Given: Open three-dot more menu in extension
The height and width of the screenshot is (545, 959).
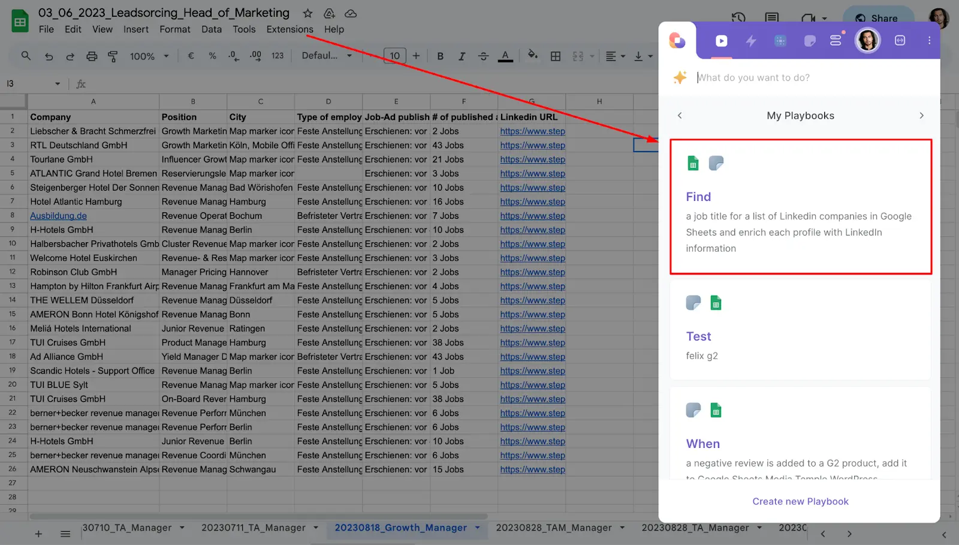Looking at the screenshot, I should pos(929,41).
